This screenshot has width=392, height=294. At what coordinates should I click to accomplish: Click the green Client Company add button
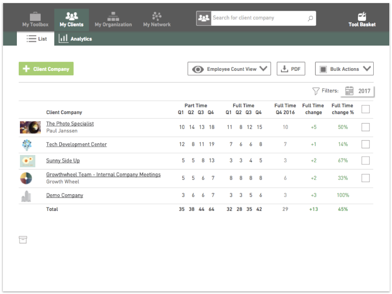(46, 69)
